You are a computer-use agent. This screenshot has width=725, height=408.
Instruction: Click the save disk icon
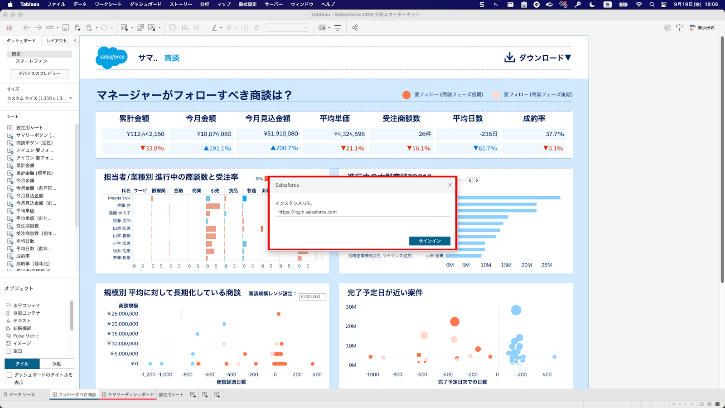click(66, 28)
